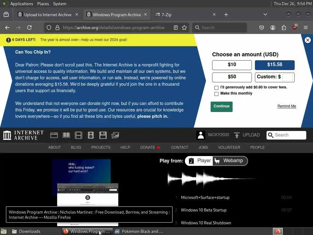
Task: Open the Applications menu
Action: click(x=22, y=4)
